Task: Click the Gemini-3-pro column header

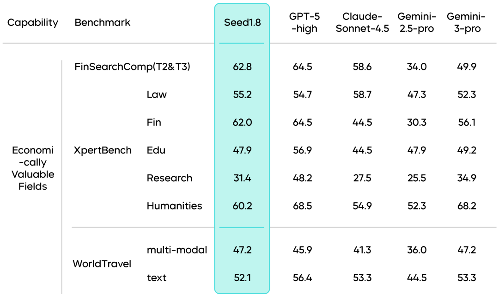Action: (x=466, y=23)
